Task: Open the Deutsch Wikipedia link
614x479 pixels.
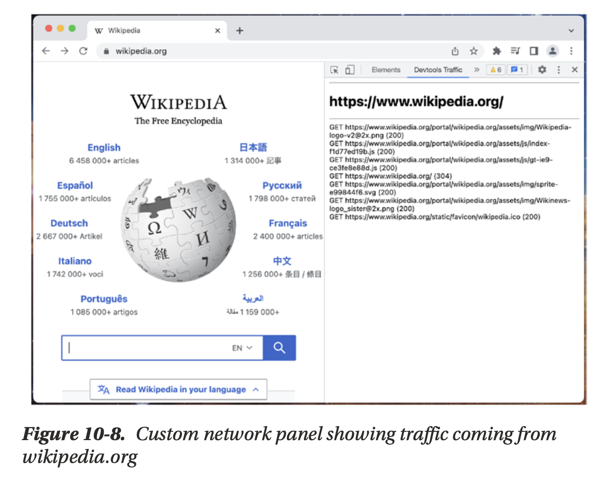Action: click(x=69, y=223)
